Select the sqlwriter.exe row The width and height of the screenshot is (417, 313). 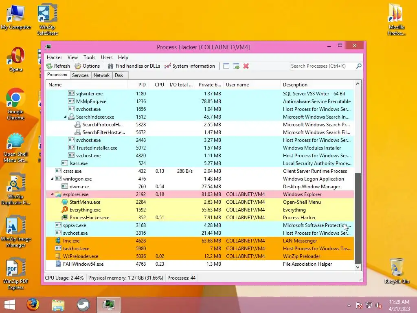(x=200, y=94)
